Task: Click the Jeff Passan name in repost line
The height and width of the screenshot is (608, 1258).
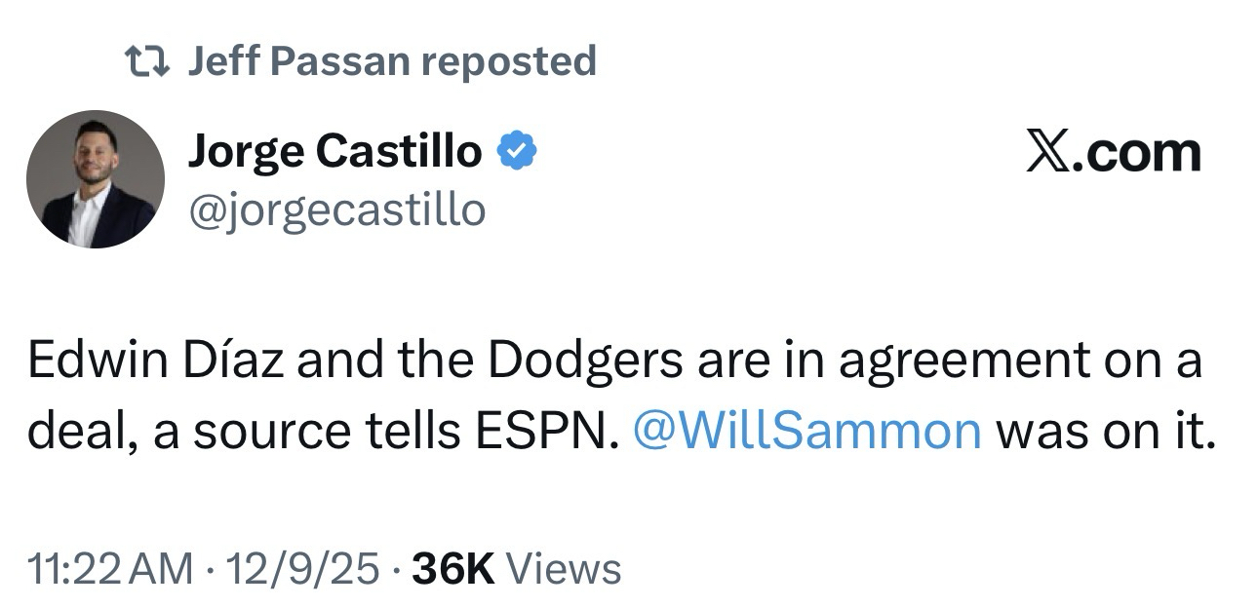Action: (x=298, y=61)
